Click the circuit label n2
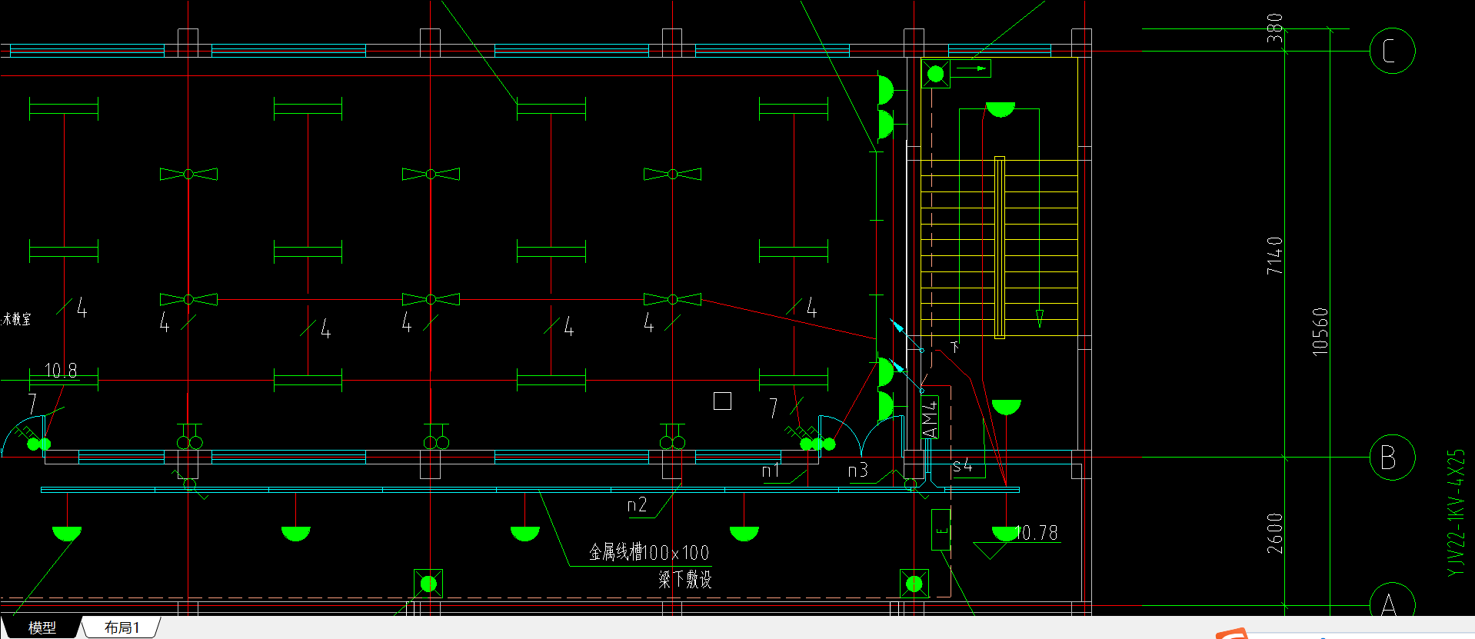1475x639 pixels. pyautogui.click(x=637, y=505)
